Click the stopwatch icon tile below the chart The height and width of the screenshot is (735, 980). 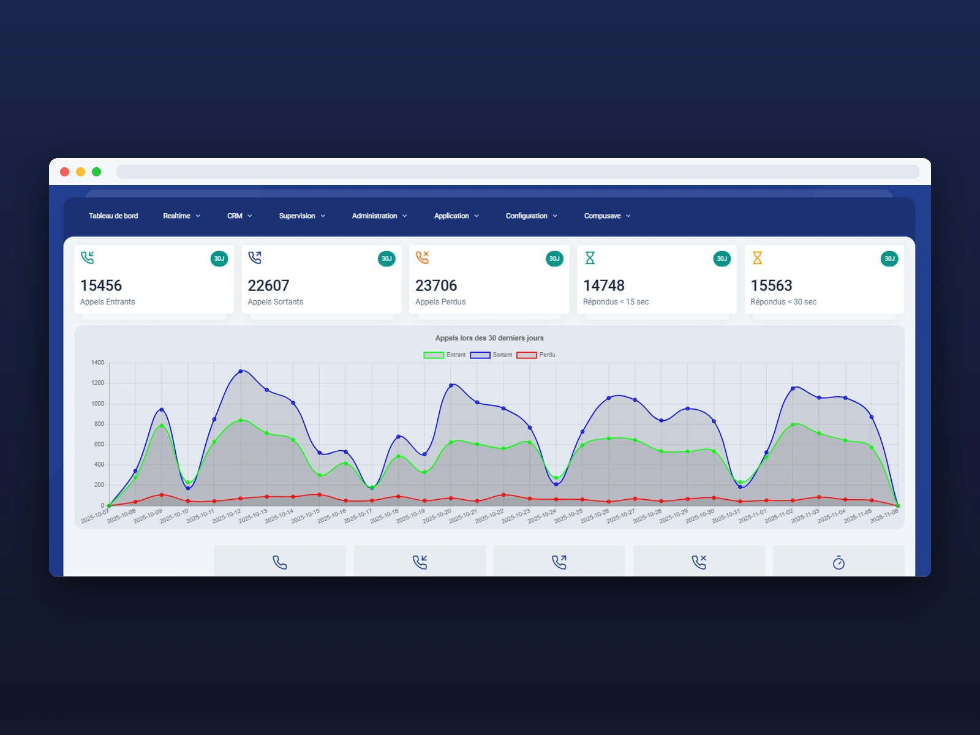(839, 561)
